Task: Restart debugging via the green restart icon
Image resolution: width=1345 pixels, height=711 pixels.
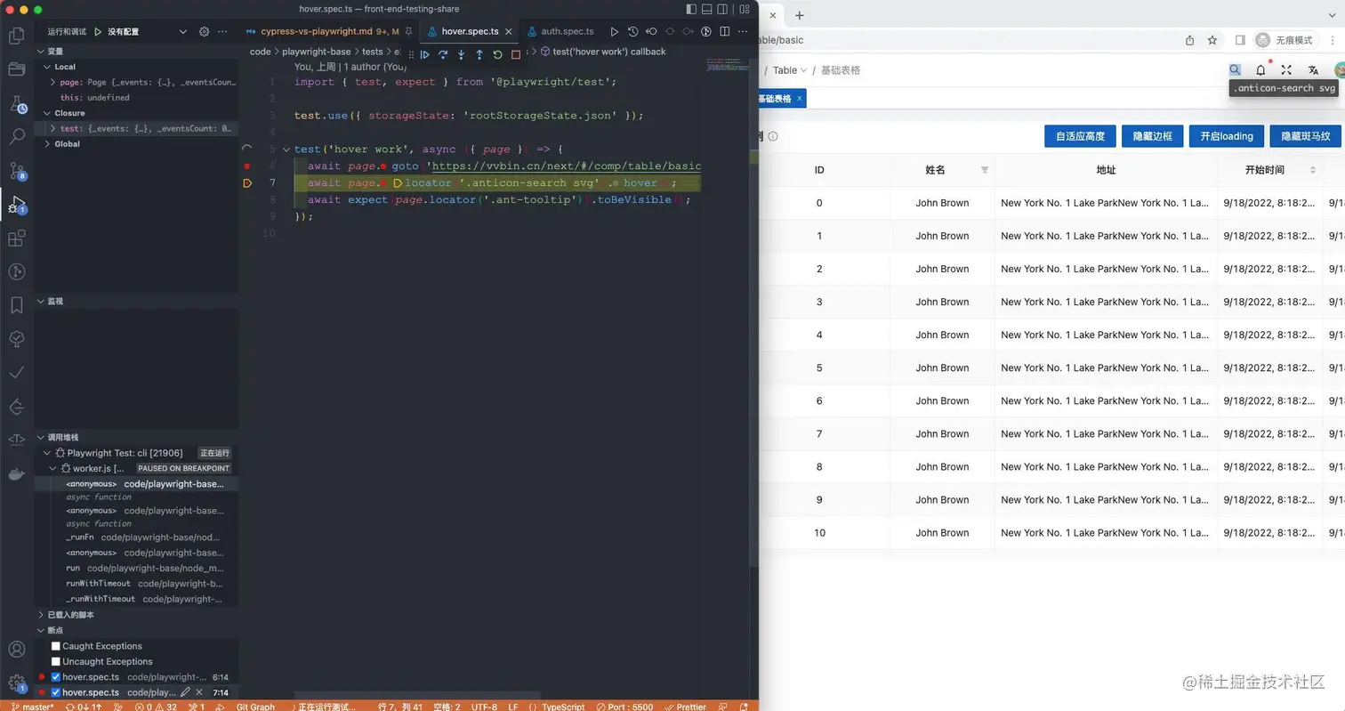Action: point(496,54)
